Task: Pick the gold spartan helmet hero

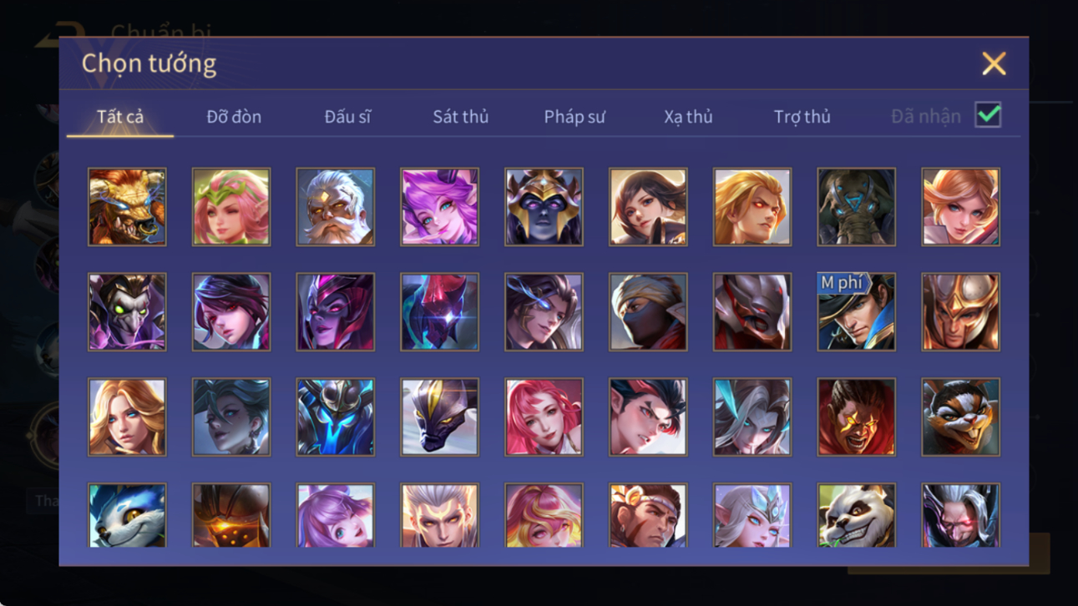Action: pyautogui.click(x=960, y=312)
